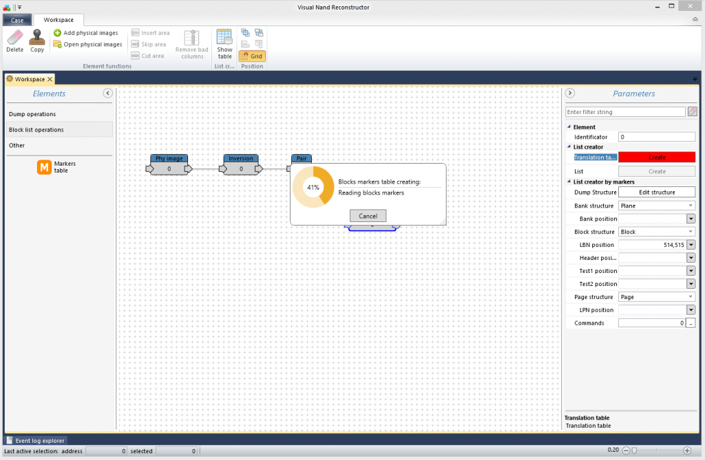Switch to the Case ribbon tab
705x460 pixels.
coord(17,20)
